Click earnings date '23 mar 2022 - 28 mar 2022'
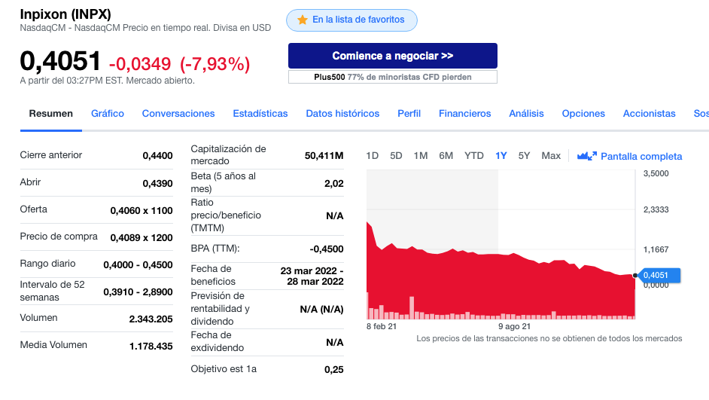 (312, 276)
